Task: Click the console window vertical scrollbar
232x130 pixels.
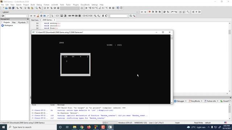Action: coord(171,69)
